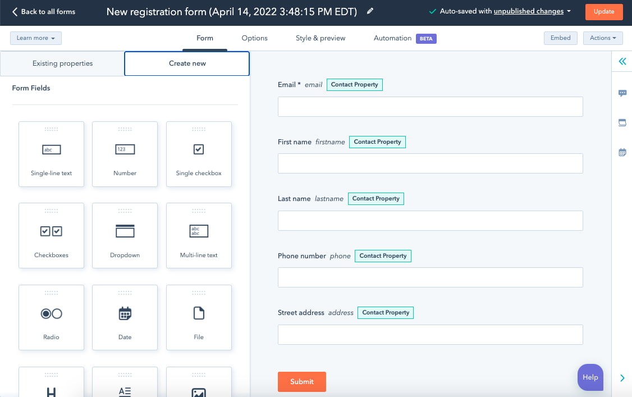Click the pencil icon to rename form
Screen dimensions: 632x397
(x=370, y=11)
